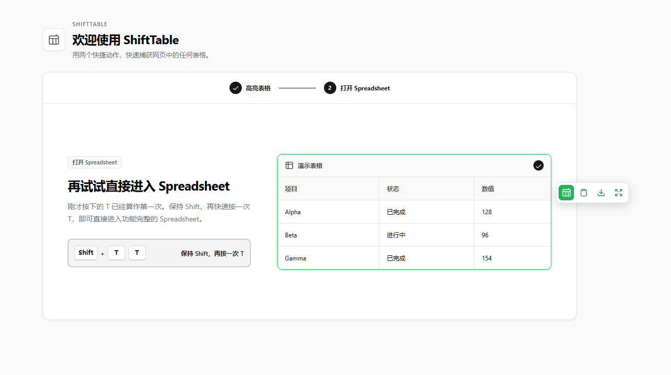Select the Beta cell

tap(329, 235)
